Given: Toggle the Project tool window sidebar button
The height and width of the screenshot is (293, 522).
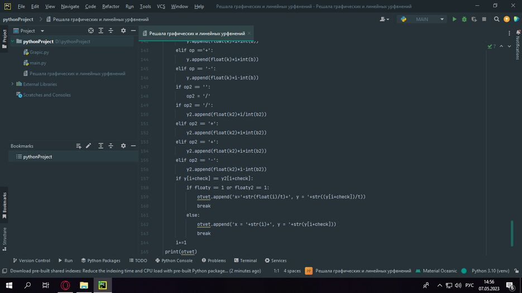Looking at the screenshot, I should pyautogui.click(x=4, y=39).
